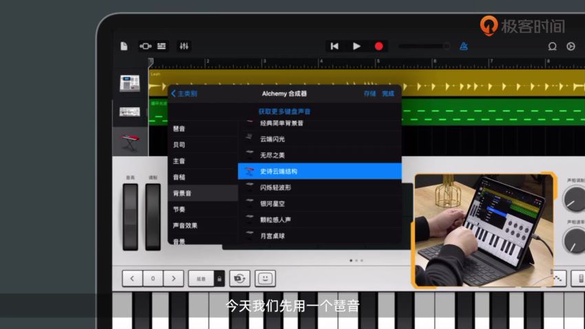Switch to Tracks view icon

[162, 46]
